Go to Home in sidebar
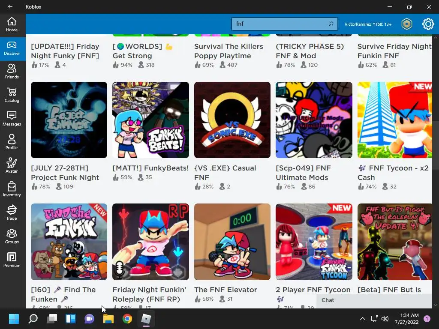The height and width of the screenshot is (329, 439). [x=12, y=24]
